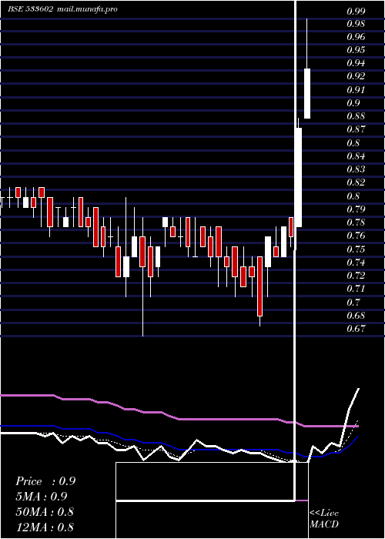The width and height of the screenshot is (385, 539).
Task: Select the 0.94 price axis label
Action: click(356, 63)
